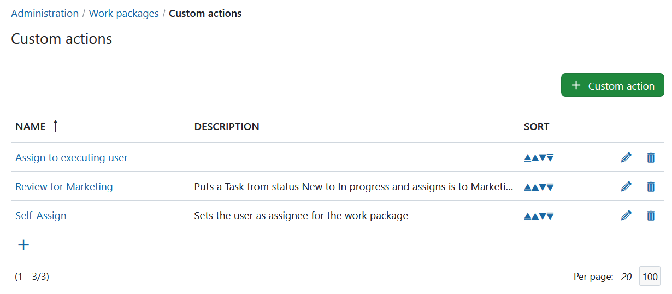
Task: Edit the Self-Assign custom action
Action: pyautogui.click(x=626, y=216)
